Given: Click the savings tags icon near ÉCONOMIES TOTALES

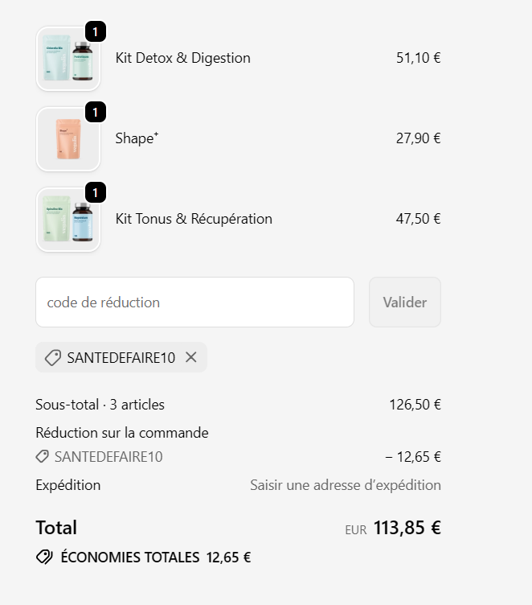Looking at the screenshot, I should click(x=44, y=557).
